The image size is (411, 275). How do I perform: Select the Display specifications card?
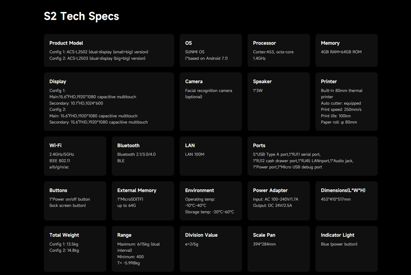pos(109,102)
